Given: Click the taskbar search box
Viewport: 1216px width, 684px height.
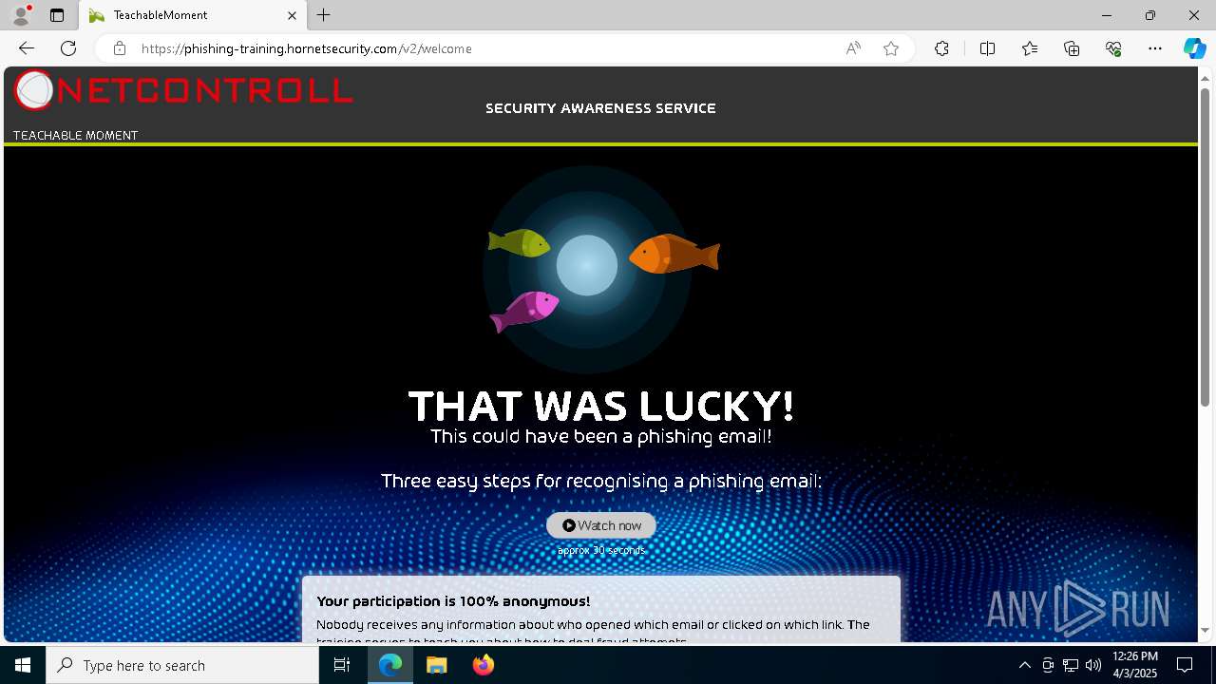Looking at the screenshot, I should click(182, 665).
